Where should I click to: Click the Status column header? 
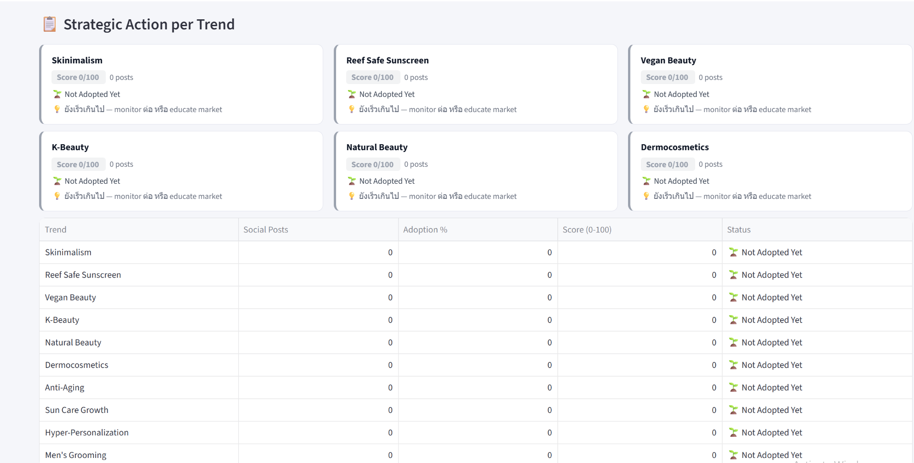(x=738, y=230)
